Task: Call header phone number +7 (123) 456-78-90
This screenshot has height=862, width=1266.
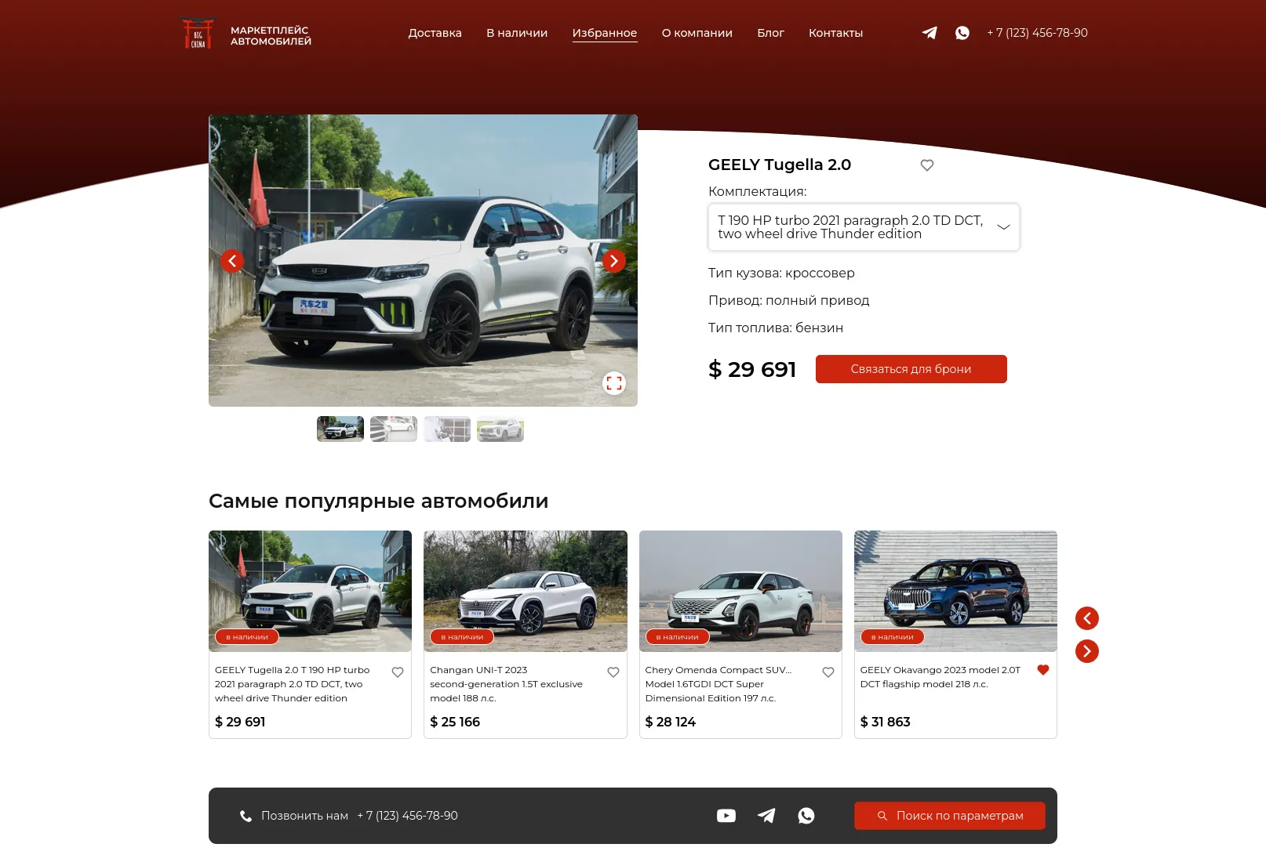Action: tap(1038, 33)
